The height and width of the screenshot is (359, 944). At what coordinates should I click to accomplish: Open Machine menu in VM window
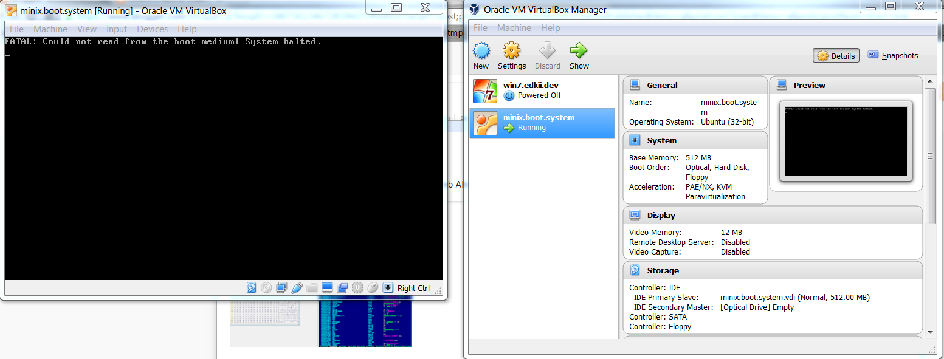point(50,29)
